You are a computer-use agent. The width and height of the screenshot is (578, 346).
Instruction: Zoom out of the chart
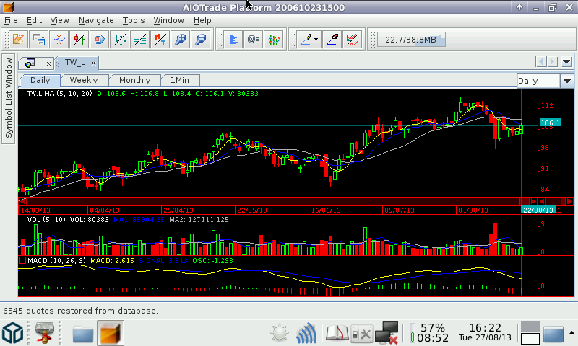click(201, 39)
